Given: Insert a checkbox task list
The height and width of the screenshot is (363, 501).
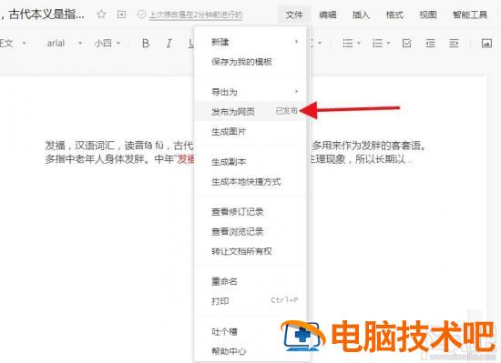Looking at the screenshot, I should (x=407, y=43).
